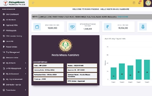The width and height of the screenshot is (152, 96).
Task: Click the PIN Transfer History icon
Action: click(x=4, y=36)
